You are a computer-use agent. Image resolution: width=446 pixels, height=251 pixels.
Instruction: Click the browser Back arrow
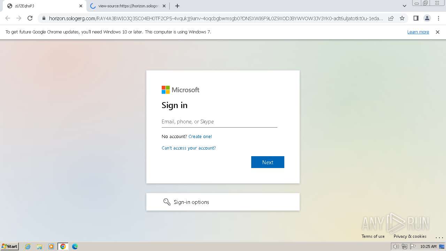(8, 18)
